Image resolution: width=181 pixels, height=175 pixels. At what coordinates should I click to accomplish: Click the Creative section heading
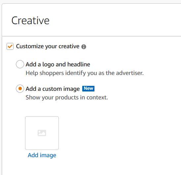30,20
